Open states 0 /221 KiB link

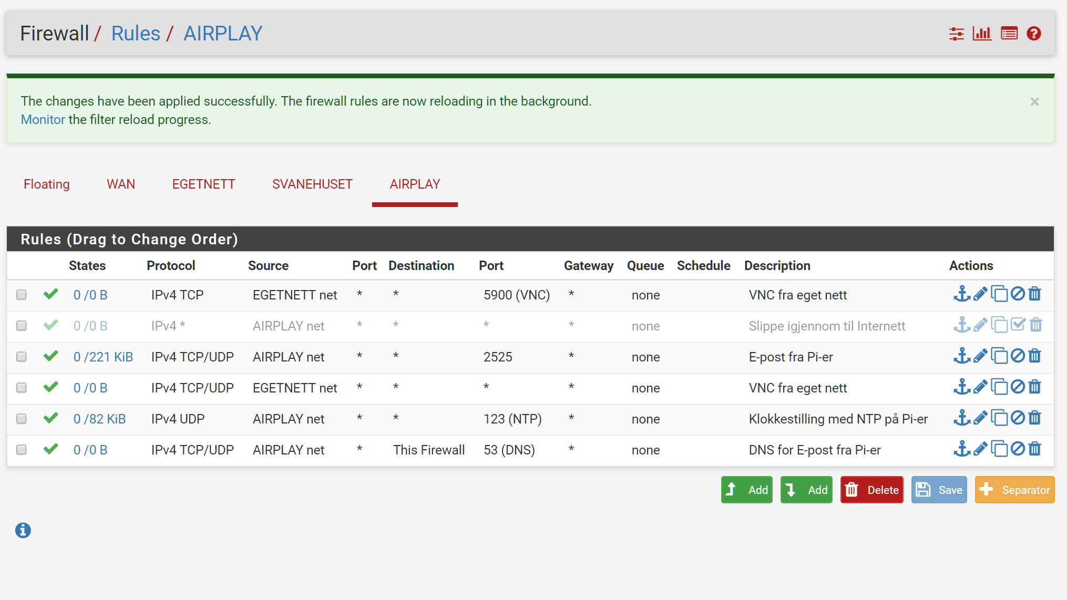(103, 357)
